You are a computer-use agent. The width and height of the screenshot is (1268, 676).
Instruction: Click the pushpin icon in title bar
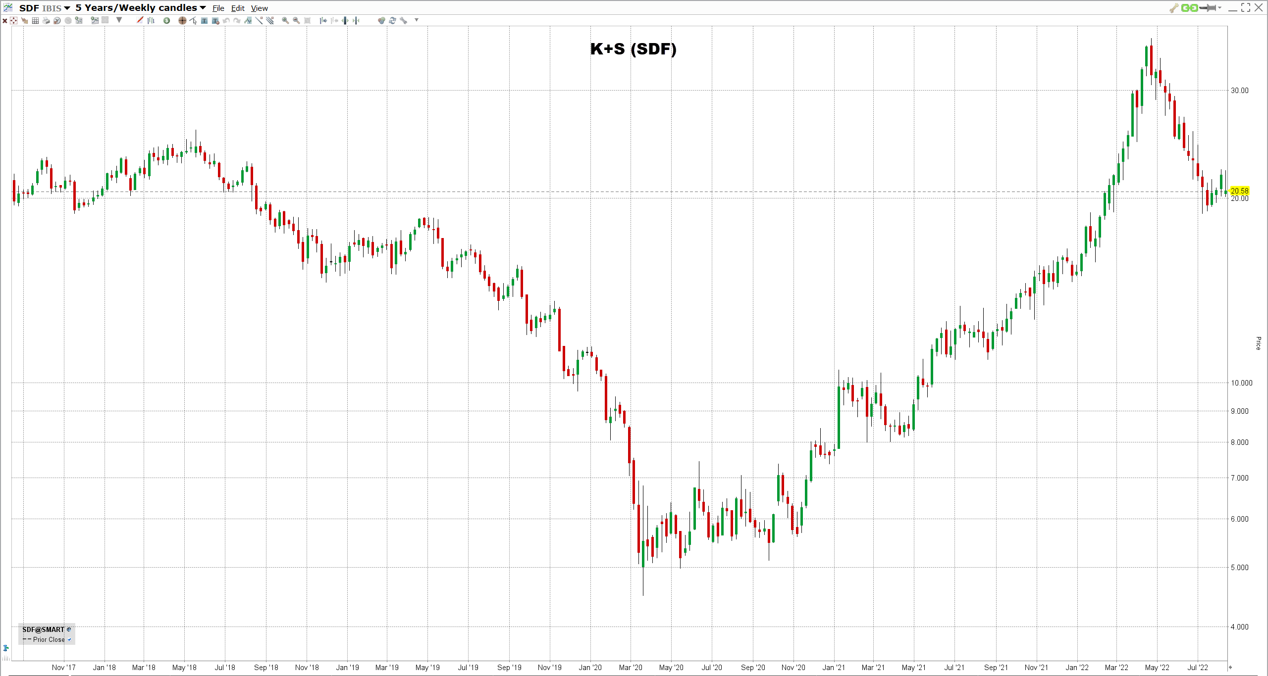1208,8
